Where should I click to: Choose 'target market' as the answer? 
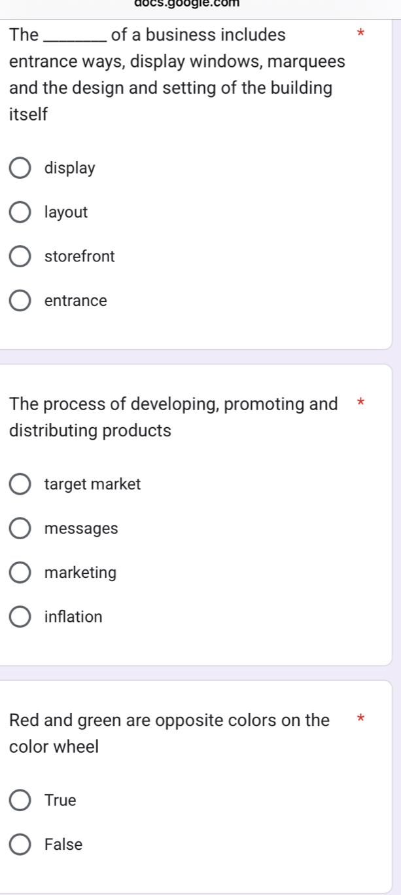click(x=20, y=484)
